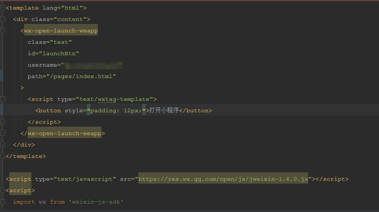Collapse the div class="content" fold marker

3,19
